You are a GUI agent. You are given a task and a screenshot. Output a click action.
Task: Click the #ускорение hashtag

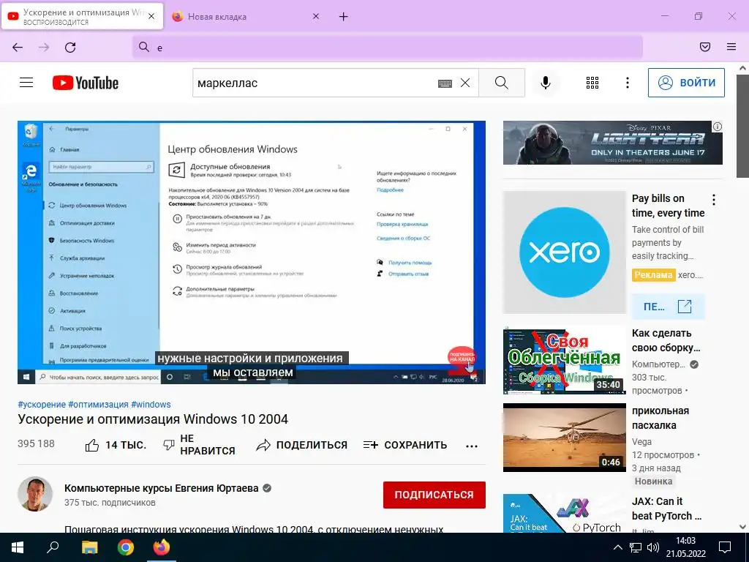pos(42,404)
